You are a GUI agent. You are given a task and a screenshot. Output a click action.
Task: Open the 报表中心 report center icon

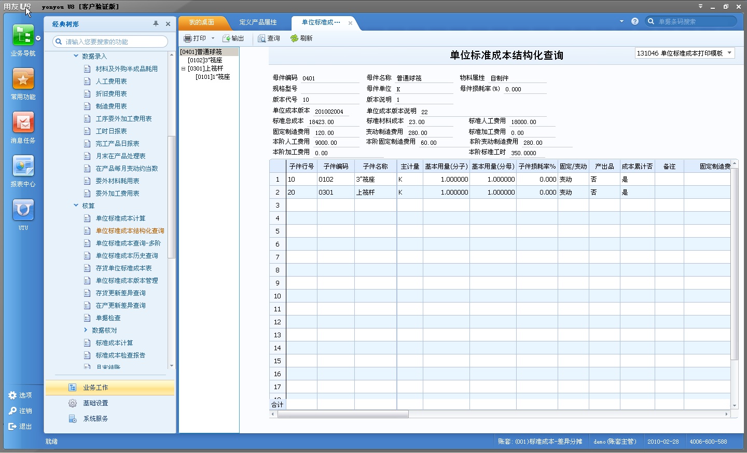coord(23,167)
